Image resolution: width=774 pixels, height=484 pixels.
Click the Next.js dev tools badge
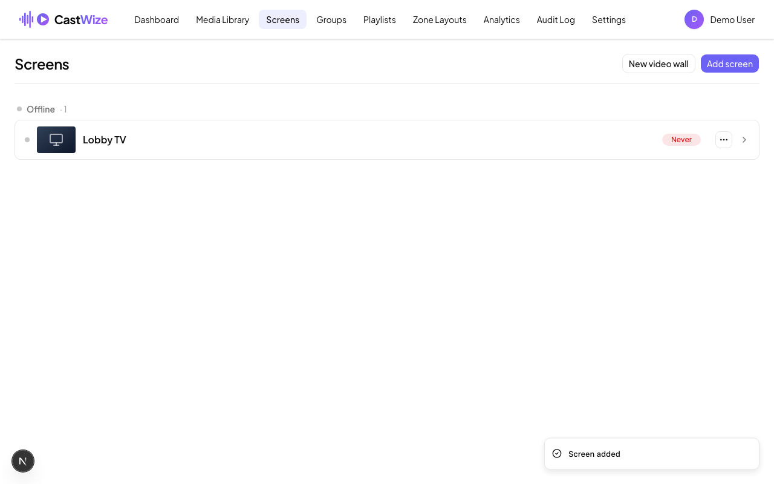click(23, 461)
